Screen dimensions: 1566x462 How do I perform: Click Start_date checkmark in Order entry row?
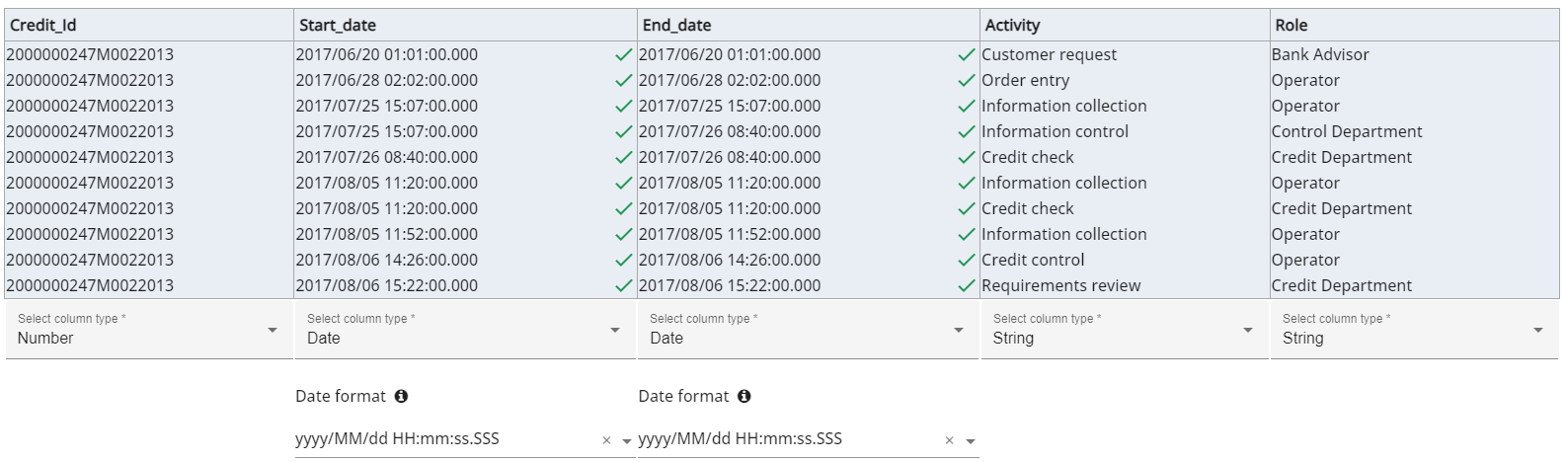tap(623, 81)
